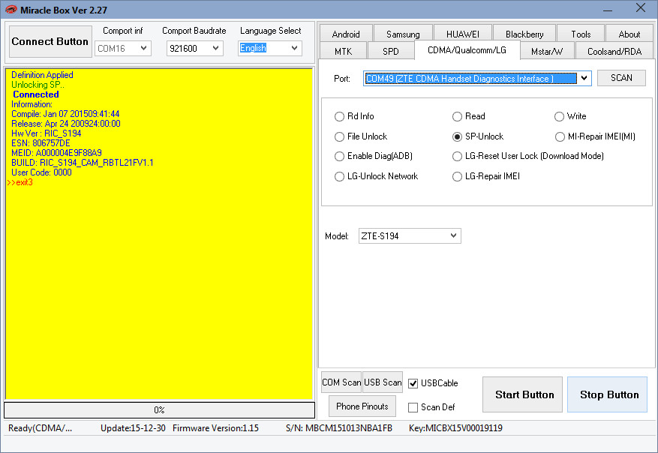Open Phone Pinouts
Image resolution: width=658 pixels, height=453 pixels.
tap(362, 406)
